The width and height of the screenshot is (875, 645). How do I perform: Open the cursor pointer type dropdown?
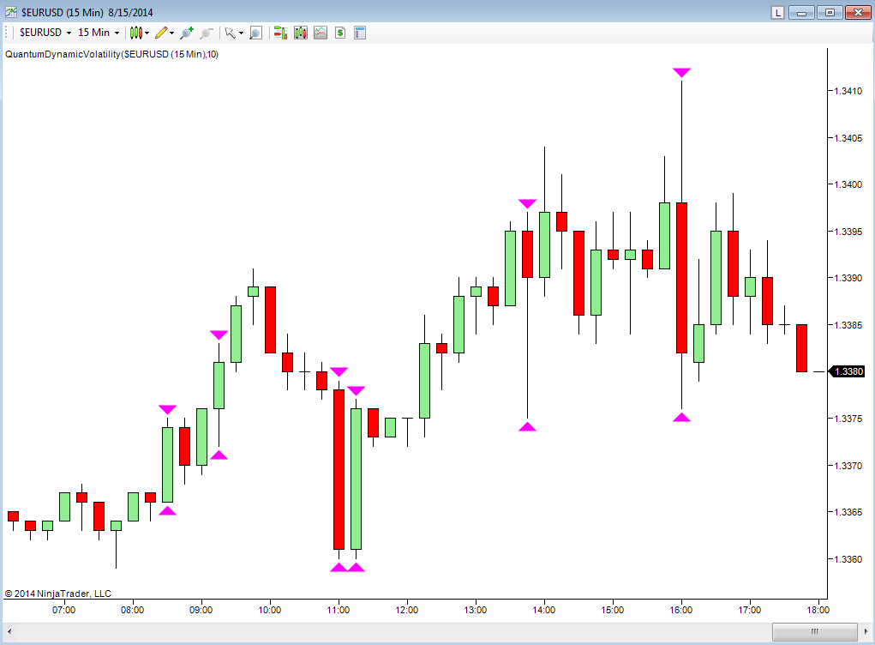point(233,33)
